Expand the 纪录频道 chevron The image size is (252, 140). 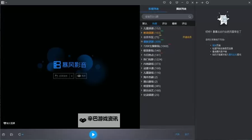coord(142,95)
